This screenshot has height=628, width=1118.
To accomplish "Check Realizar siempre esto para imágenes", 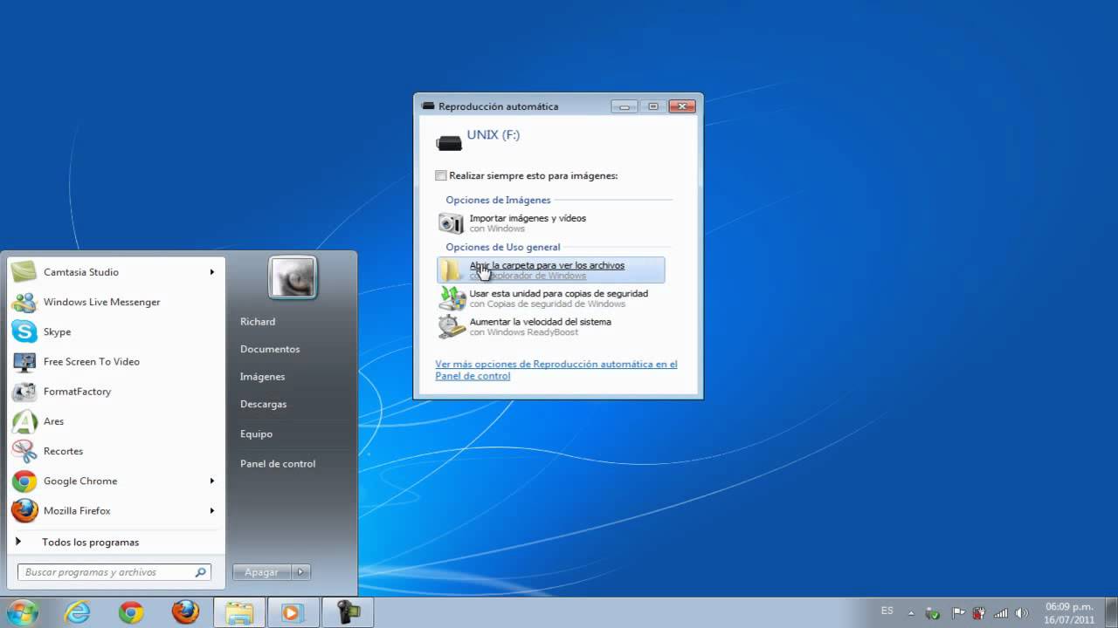I will [441, 175].
